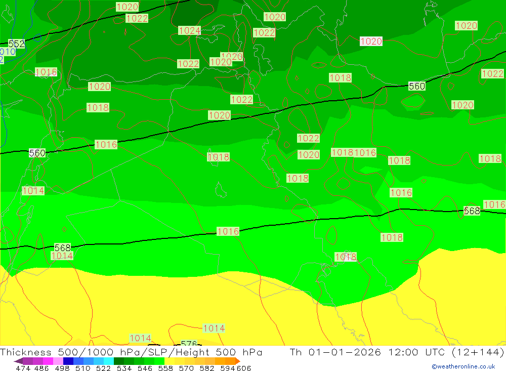Select the dark blue legend swatch above 510
The width and height of the screenshot is (506, 371).
coord(68,361)
